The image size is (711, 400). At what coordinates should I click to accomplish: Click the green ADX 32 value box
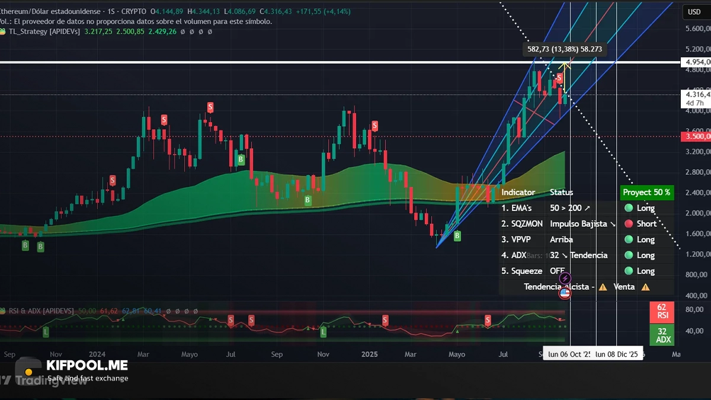point(662,335)
